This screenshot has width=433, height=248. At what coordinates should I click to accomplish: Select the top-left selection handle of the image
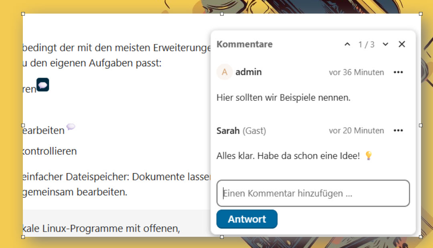23,14
